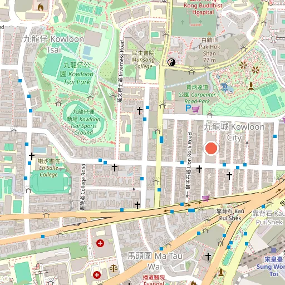285x285 pixels.
Task: Select the La Salle College running track
Action: 51,182
